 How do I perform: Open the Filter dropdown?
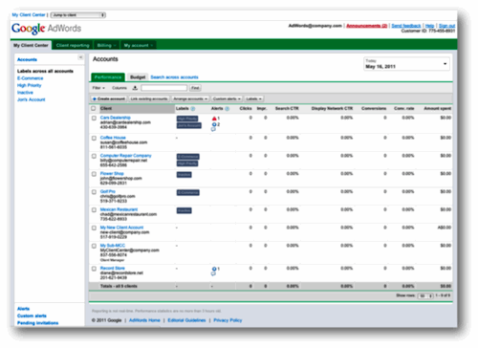98,88
